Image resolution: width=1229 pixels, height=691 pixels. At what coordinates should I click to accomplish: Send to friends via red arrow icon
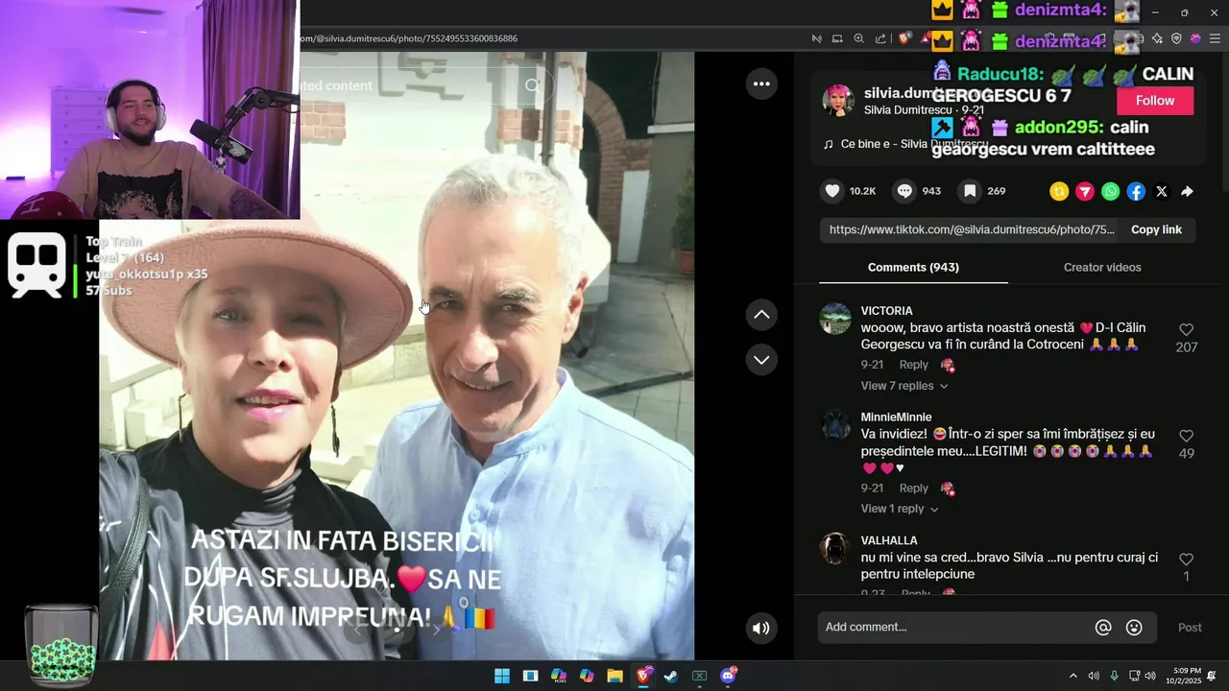(1084, 191)
